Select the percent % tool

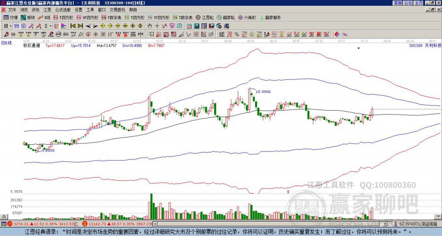(x=237, y=34)
